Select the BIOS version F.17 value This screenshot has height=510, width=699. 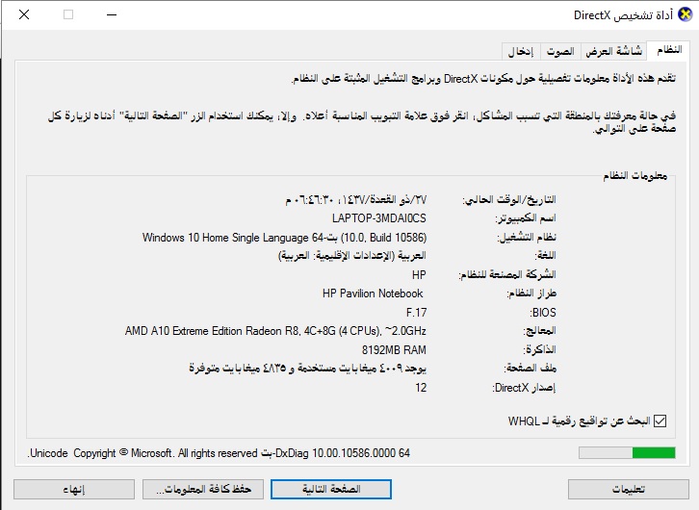(416, 313)
